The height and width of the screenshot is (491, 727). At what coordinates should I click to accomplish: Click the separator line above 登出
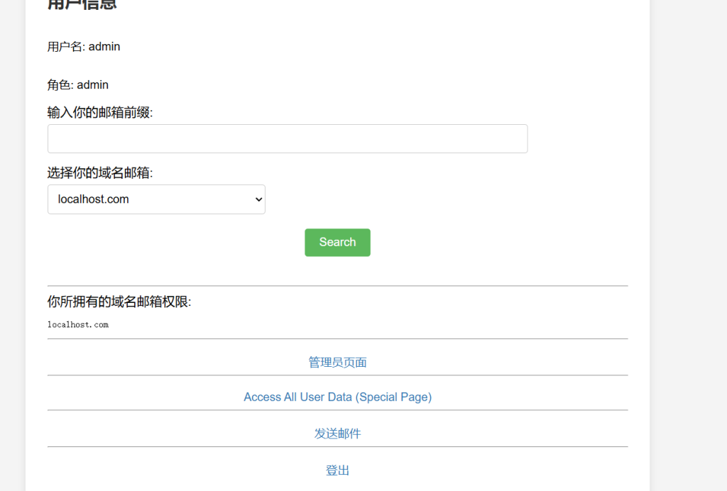(x=337, y=447)
